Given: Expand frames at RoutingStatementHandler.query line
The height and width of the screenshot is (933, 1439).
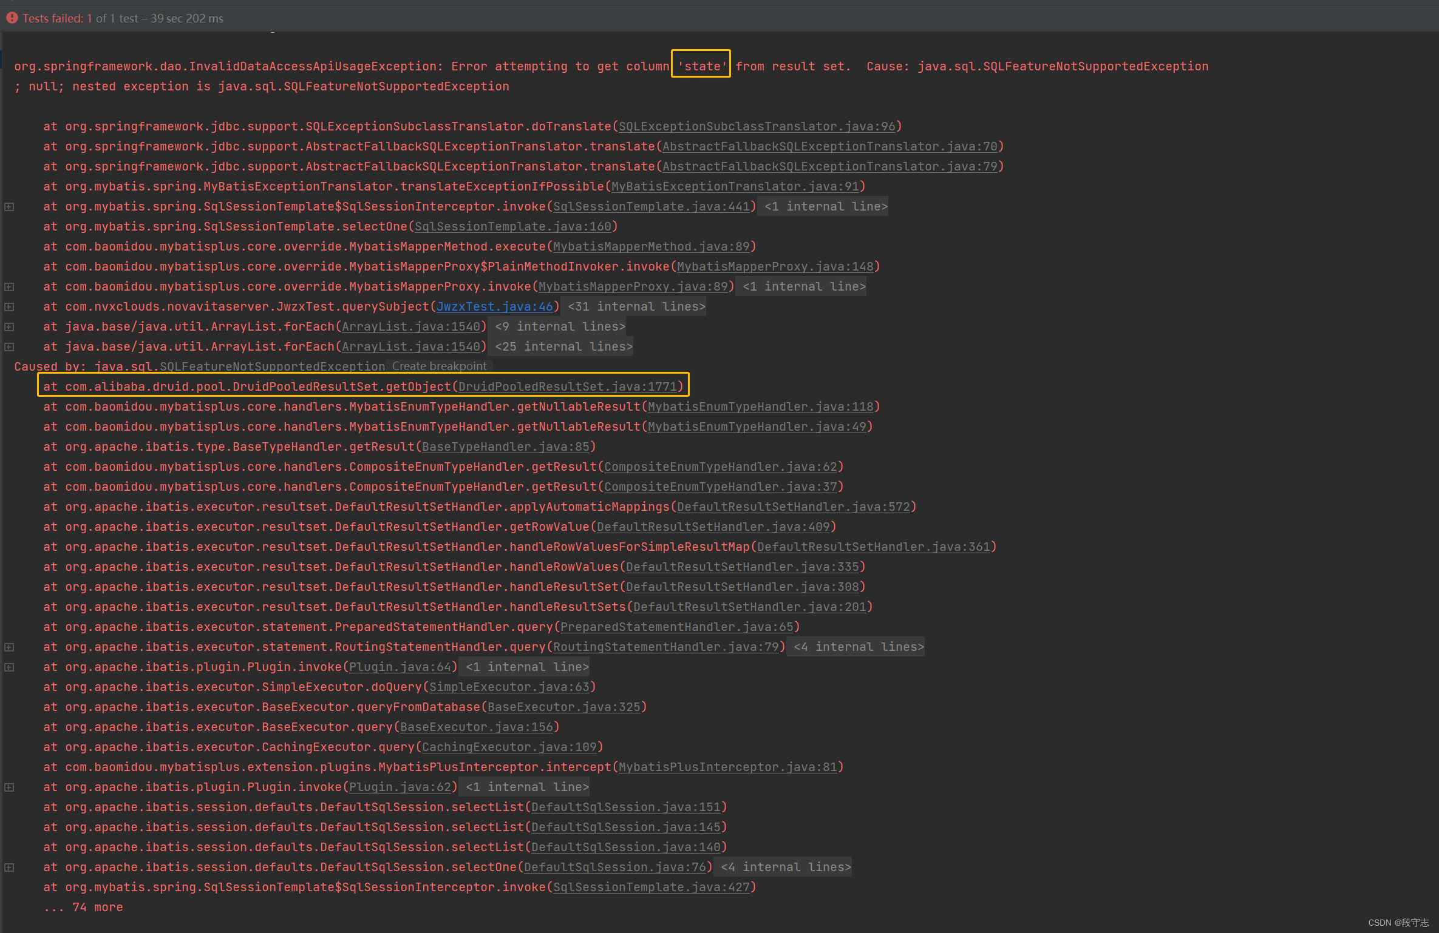Looking at the screenshot, I should pos(9,647).
